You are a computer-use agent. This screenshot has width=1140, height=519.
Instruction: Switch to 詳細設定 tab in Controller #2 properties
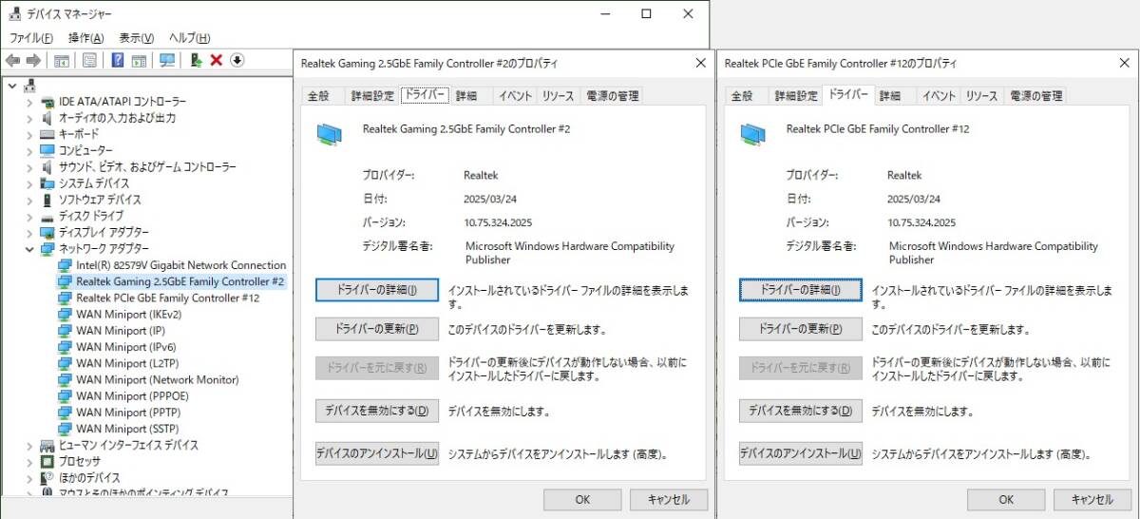[371, 96]
